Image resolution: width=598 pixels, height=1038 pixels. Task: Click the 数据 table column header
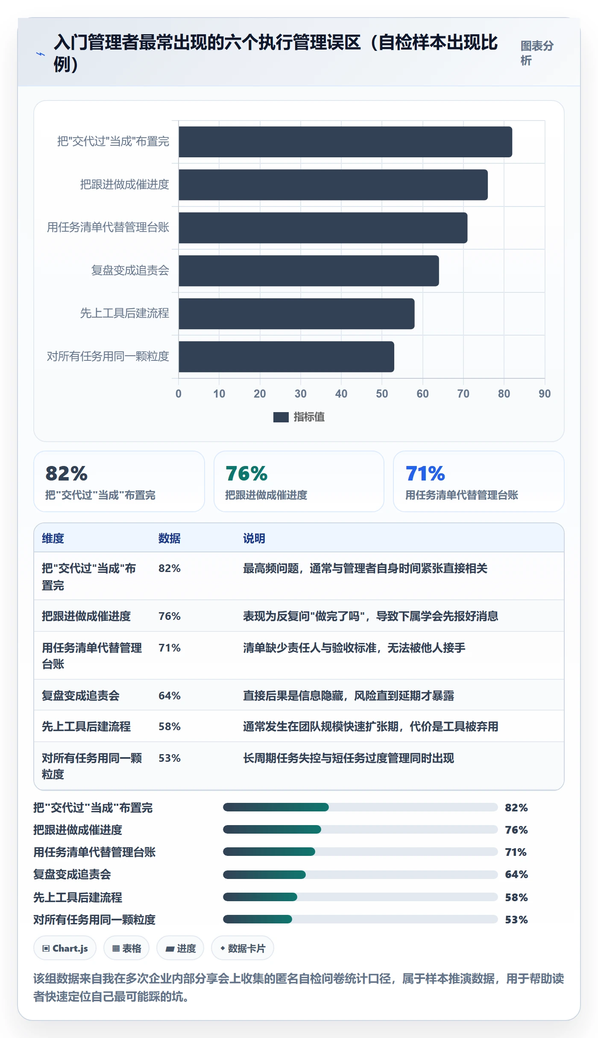[x=170, y=538]
